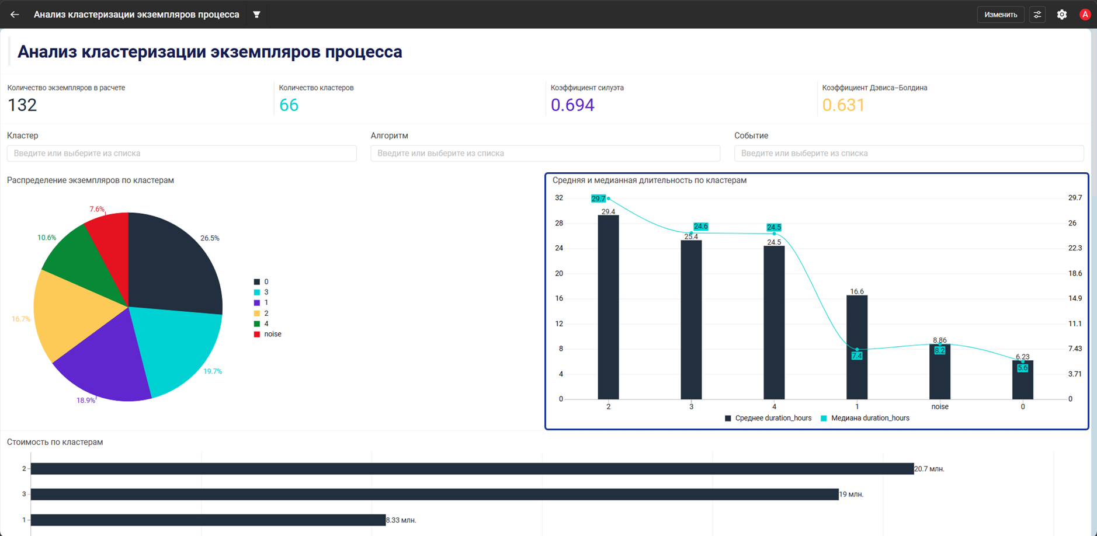
Task: Open the settings gear icon
Action: (x=1062, y=15)
